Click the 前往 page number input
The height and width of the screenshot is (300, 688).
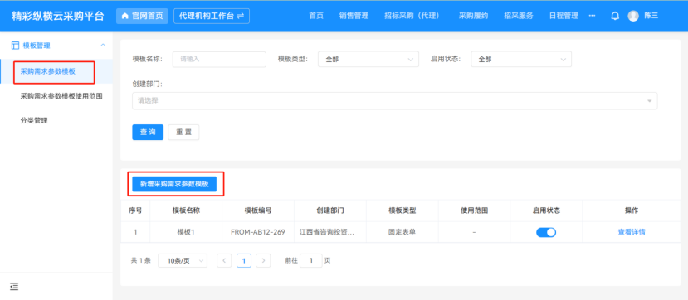(311, 260)
